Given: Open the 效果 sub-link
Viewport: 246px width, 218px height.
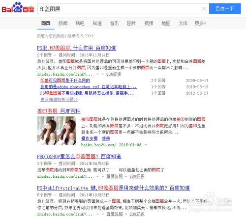Looking at the screenshot, I should pyautogui.click(x=106, y=138).
